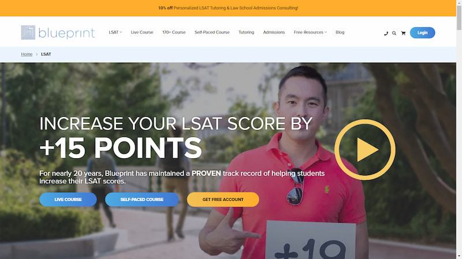Expand the LSAT dropdown menu
462x259 pixels.
pos(115,32)
